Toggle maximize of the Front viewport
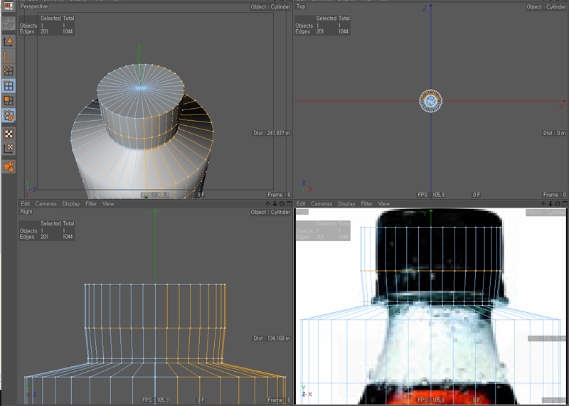This screenshot has width=569, height=406. 565,204
